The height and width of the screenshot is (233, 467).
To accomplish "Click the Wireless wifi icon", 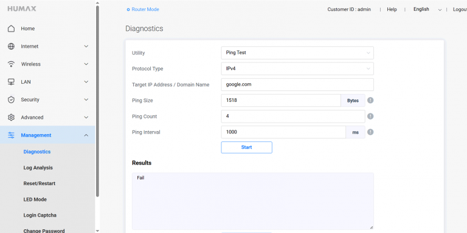I will click(x=11, y=64).
